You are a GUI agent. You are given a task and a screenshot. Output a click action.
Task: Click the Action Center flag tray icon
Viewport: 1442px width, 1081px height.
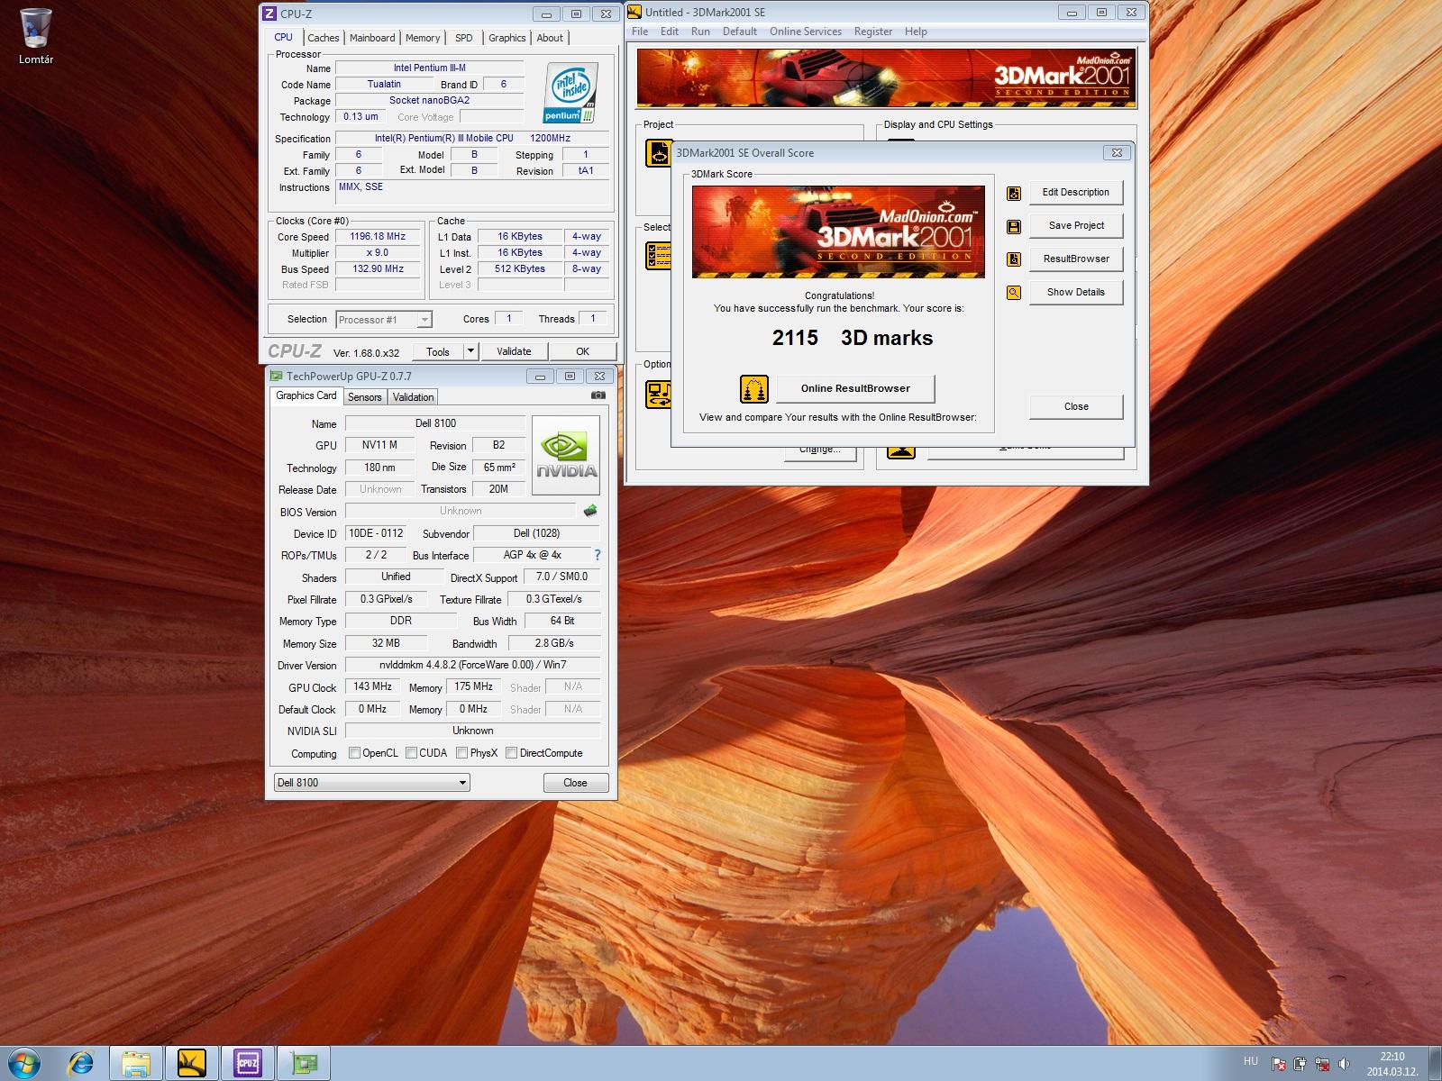point(1278,1064)
